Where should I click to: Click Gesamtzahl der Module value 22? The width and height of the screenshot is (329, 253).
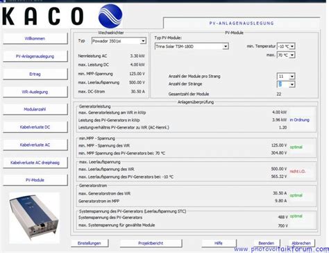tap(279, 94)
